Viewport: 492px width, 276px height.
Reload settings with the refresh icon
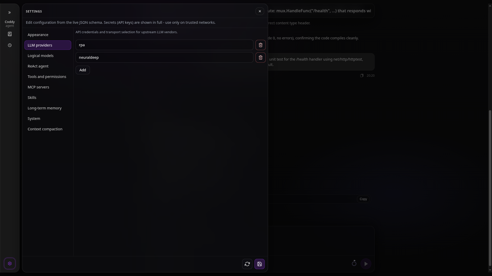click(247, 264)
